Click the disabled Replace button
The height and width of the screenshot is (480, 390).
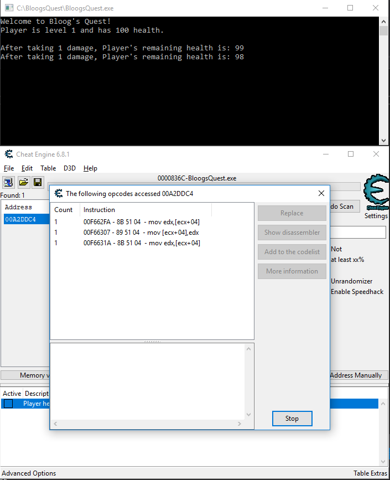[292, 213]
